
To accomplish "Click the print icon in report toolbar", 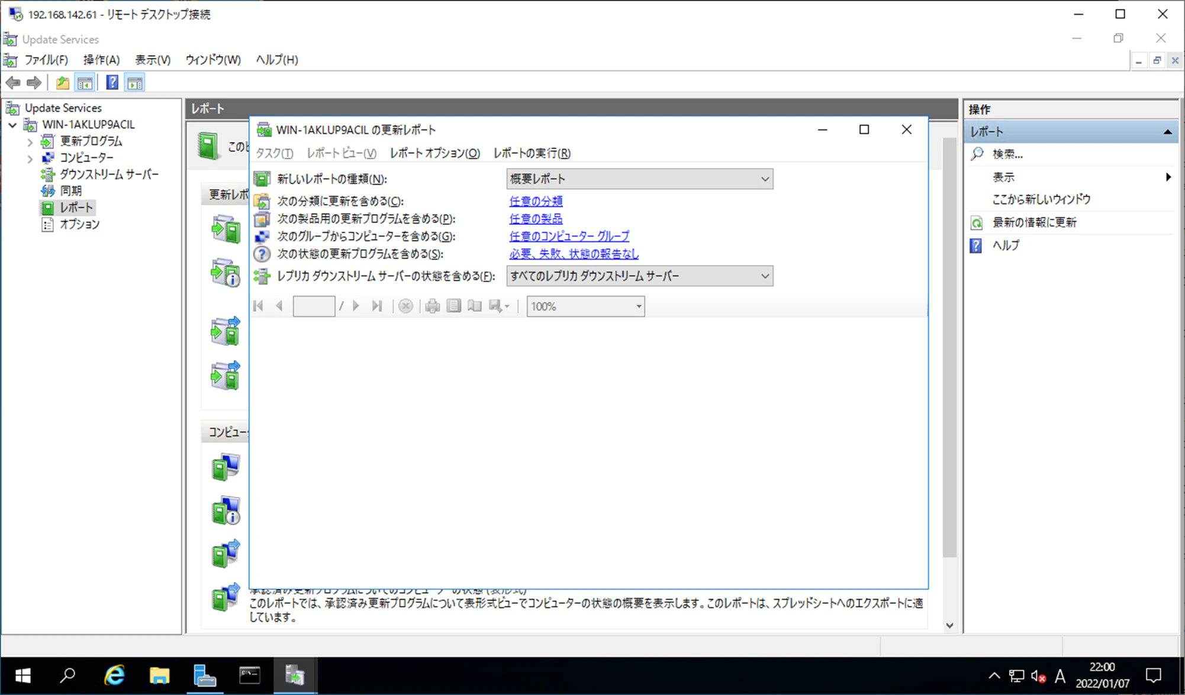I will (433, 306).
